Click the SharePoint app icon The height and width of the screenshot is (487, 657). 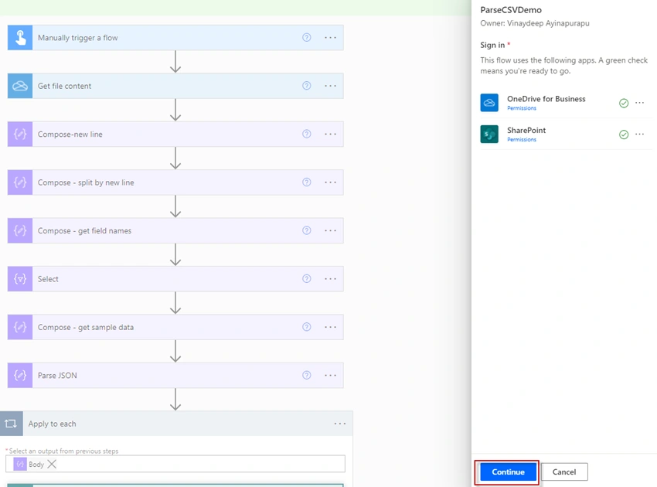coord(489,134)
